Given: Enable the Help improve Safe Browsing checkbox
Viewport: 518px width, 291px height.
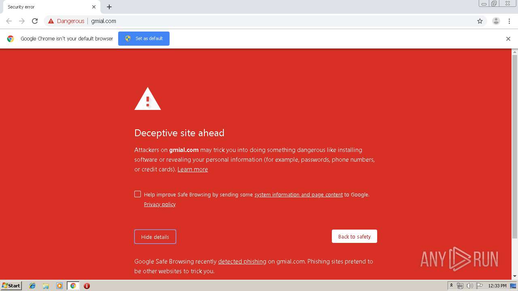Looking at the screenshot, I should (x=138, y=194).
